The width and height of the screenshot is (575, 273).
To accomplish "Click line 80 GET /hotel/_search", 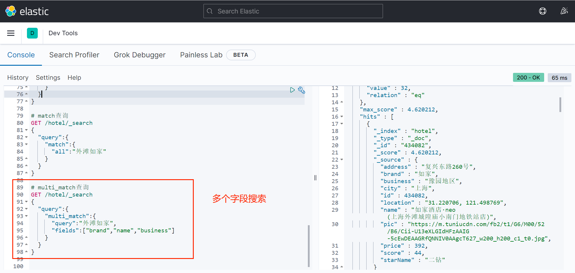I will 62,123.
